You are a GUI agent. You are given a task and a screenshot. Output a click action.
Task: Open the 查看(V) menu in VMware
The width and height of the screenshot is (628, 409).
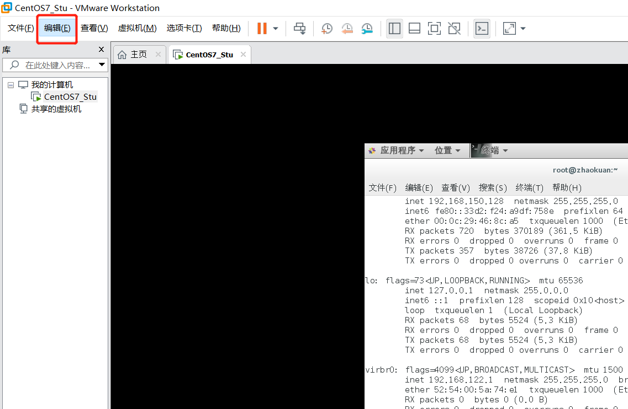point(94,28)
